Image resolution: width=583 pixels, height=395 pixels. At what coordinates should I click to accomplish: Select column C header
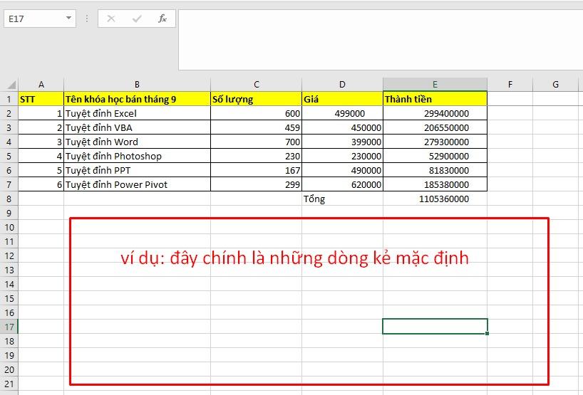(x=256, y=84)
